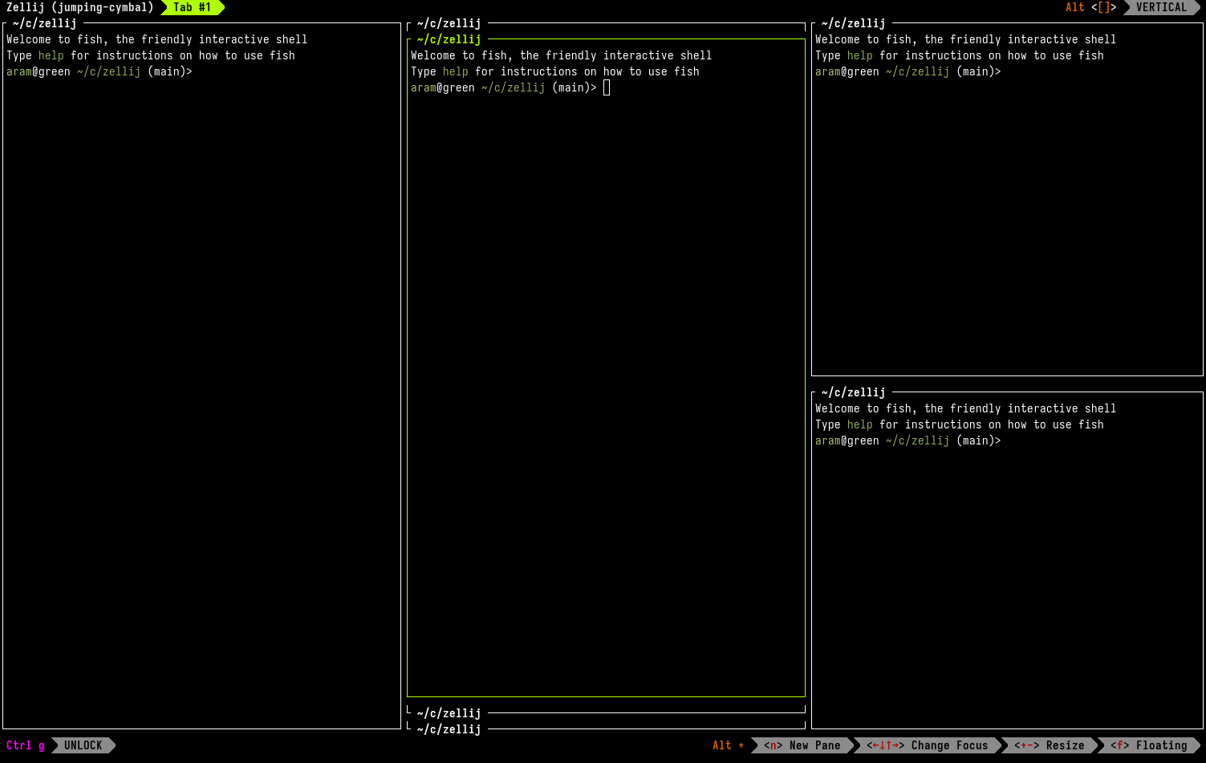This screenshot has height=763, width=1206.
Task: Expand the last collapsed pane in the center stack
Action: click(x=606, y=729)
